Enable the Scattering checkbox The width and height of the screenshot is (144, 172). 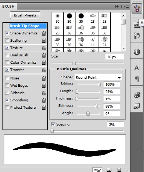click(x=7, y=41)
